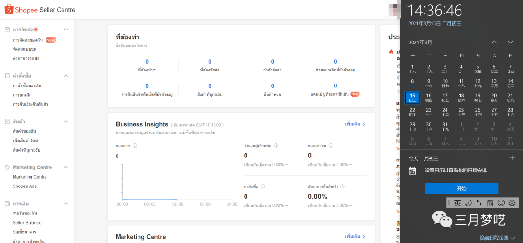This screenshot has width=523, height=243.
Task: Click the Shopee shopping bag logo
Action: coord(8,9)
